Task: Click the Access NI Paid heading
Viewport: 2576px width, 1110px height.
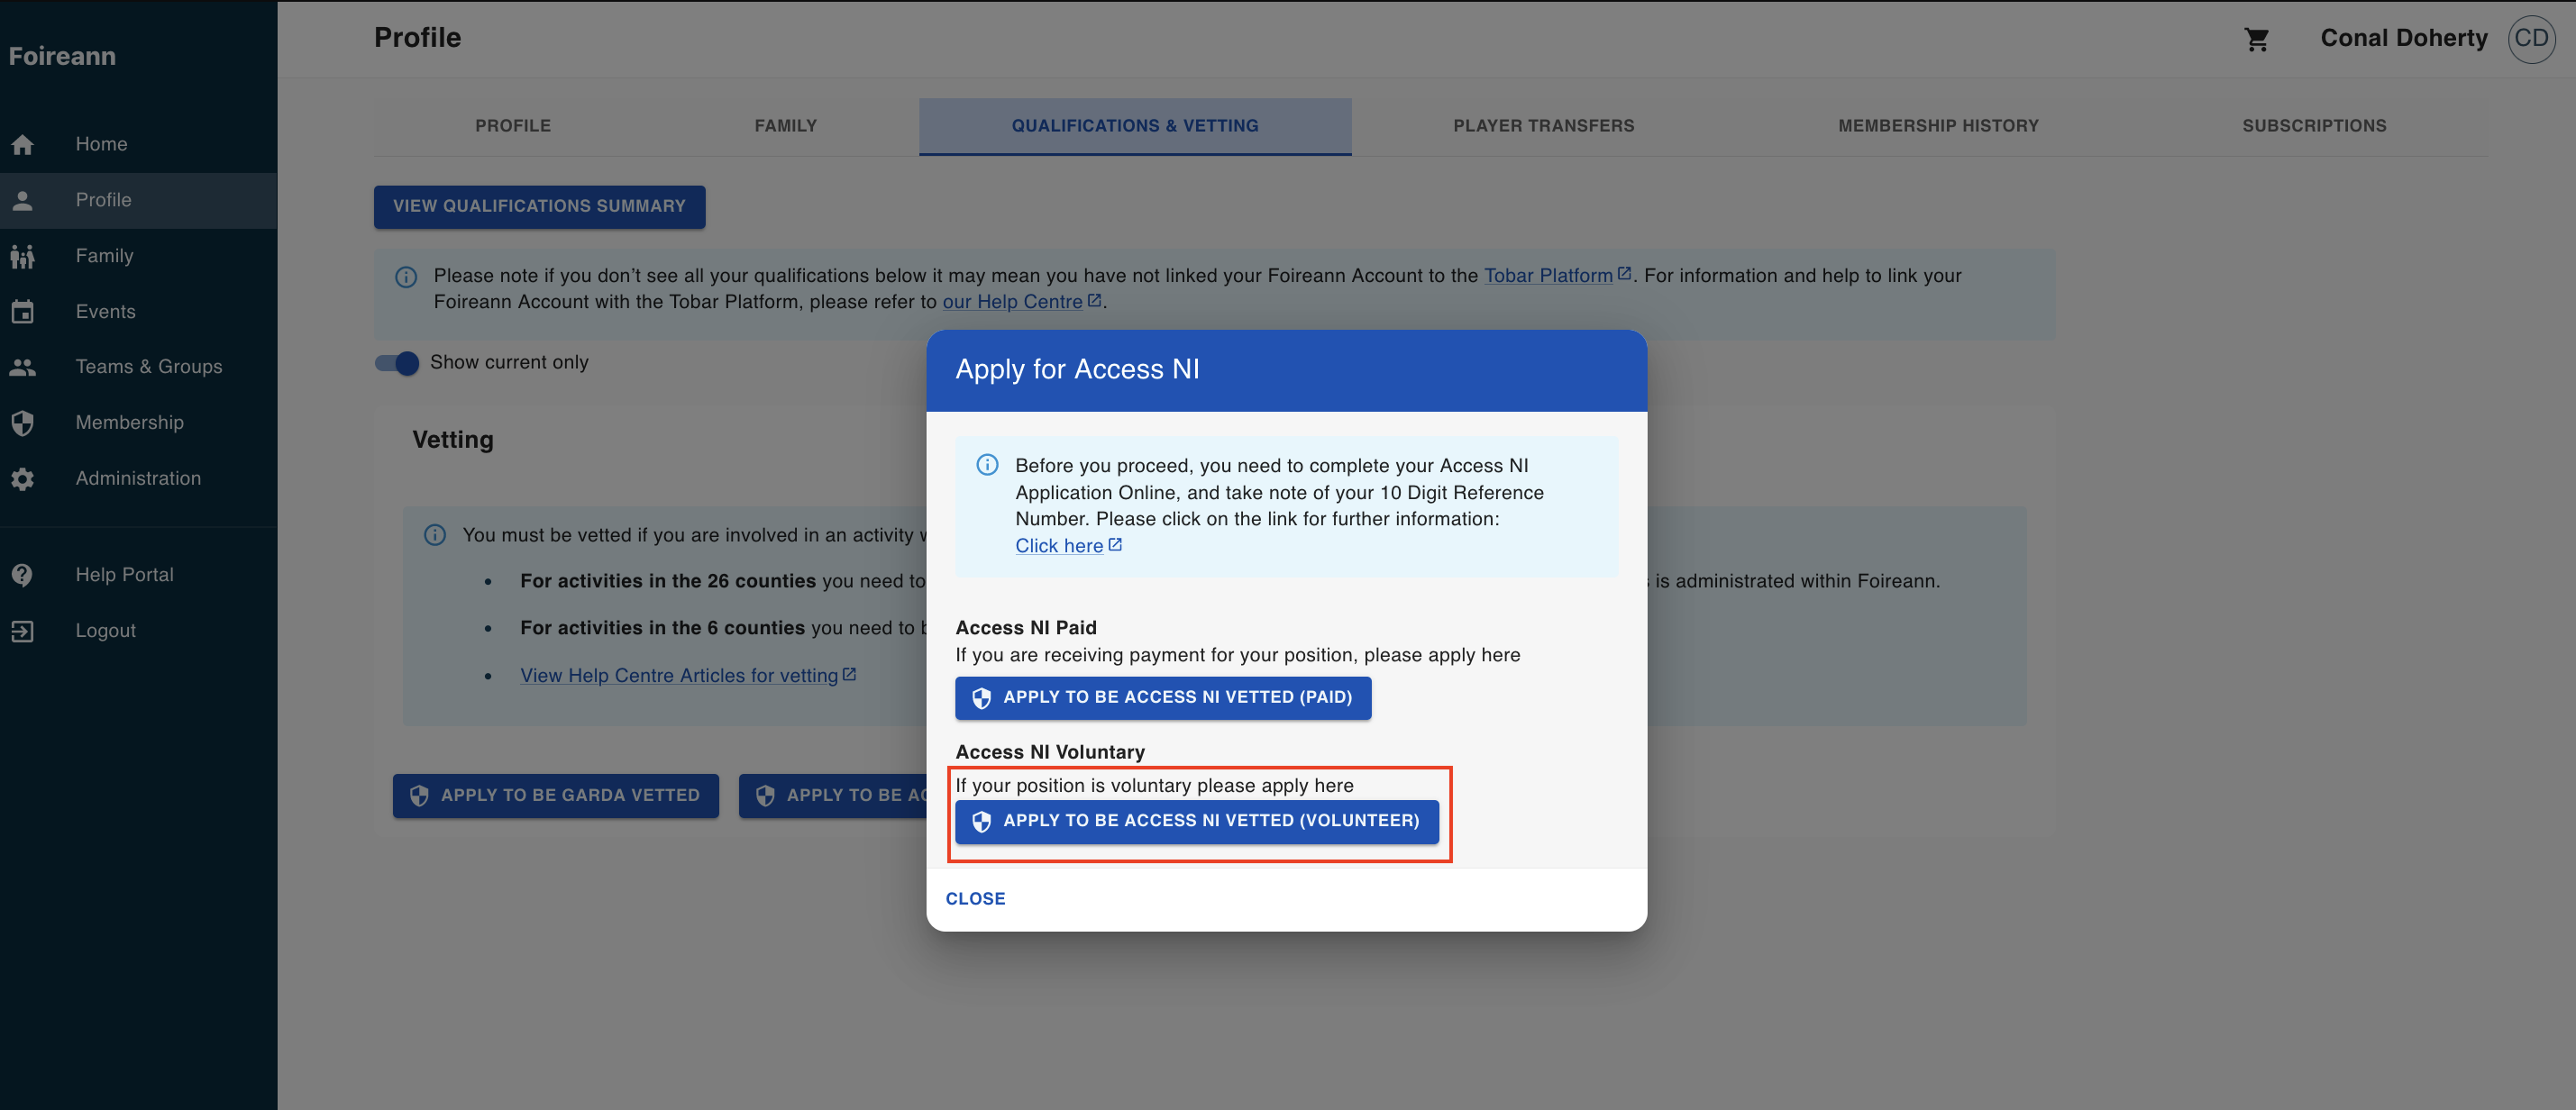Action: click(1026, 628)
